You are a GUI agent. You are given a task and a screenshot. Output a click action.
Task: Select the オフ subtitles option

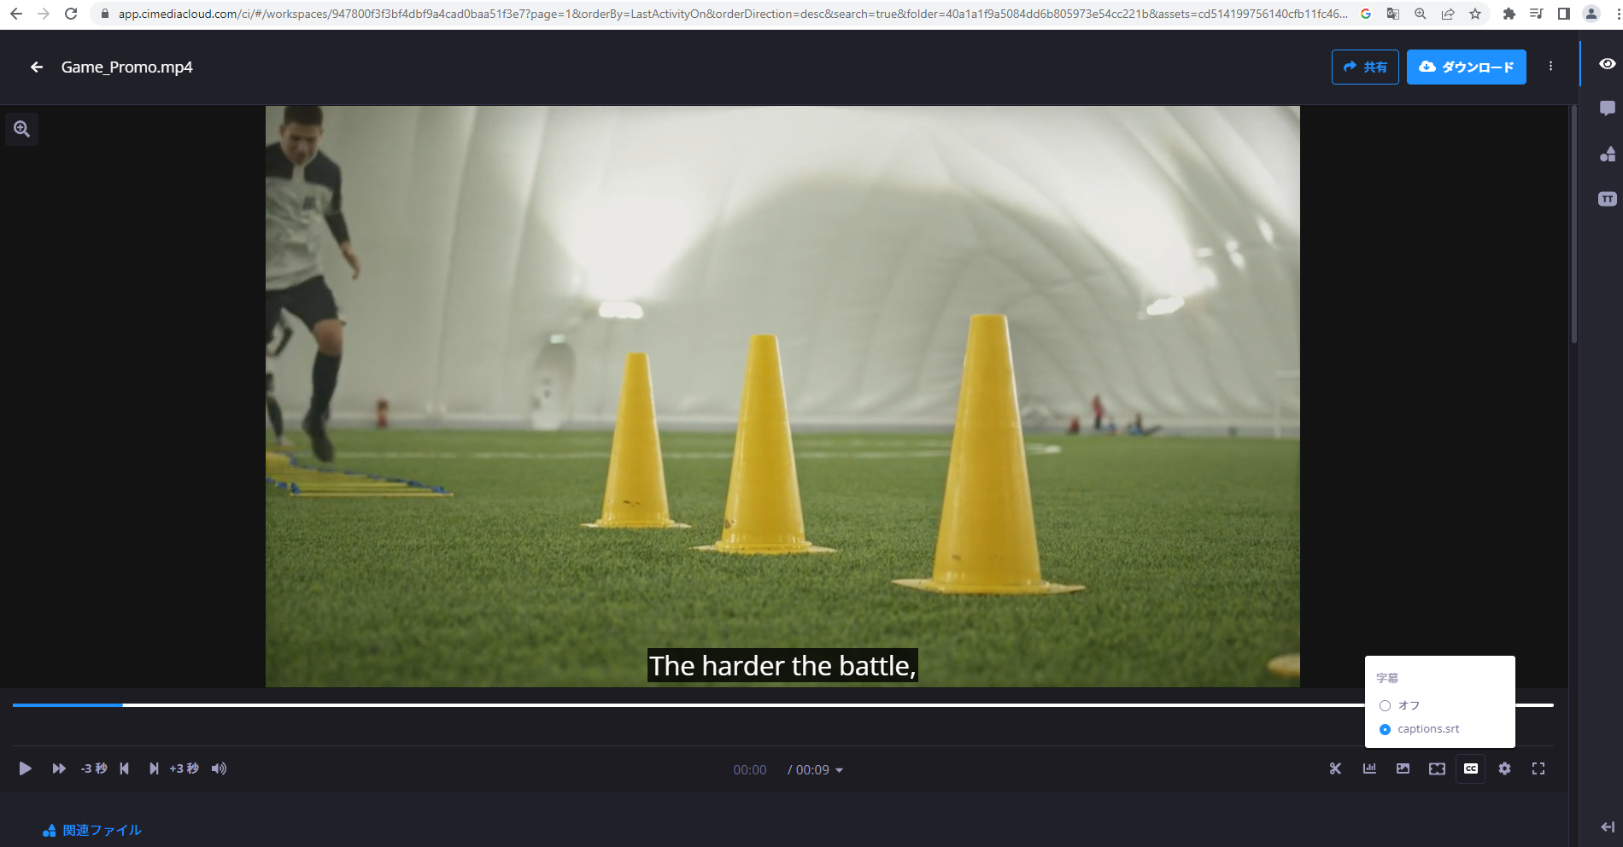[x=1399, y=705]
